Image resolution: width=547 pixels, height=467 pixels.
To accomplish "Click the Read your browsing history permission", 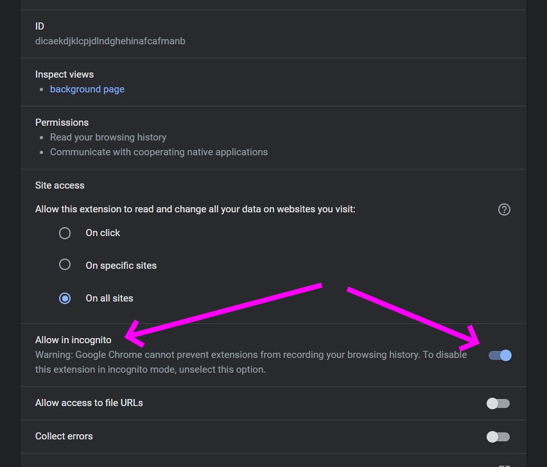I will point(108,137).
